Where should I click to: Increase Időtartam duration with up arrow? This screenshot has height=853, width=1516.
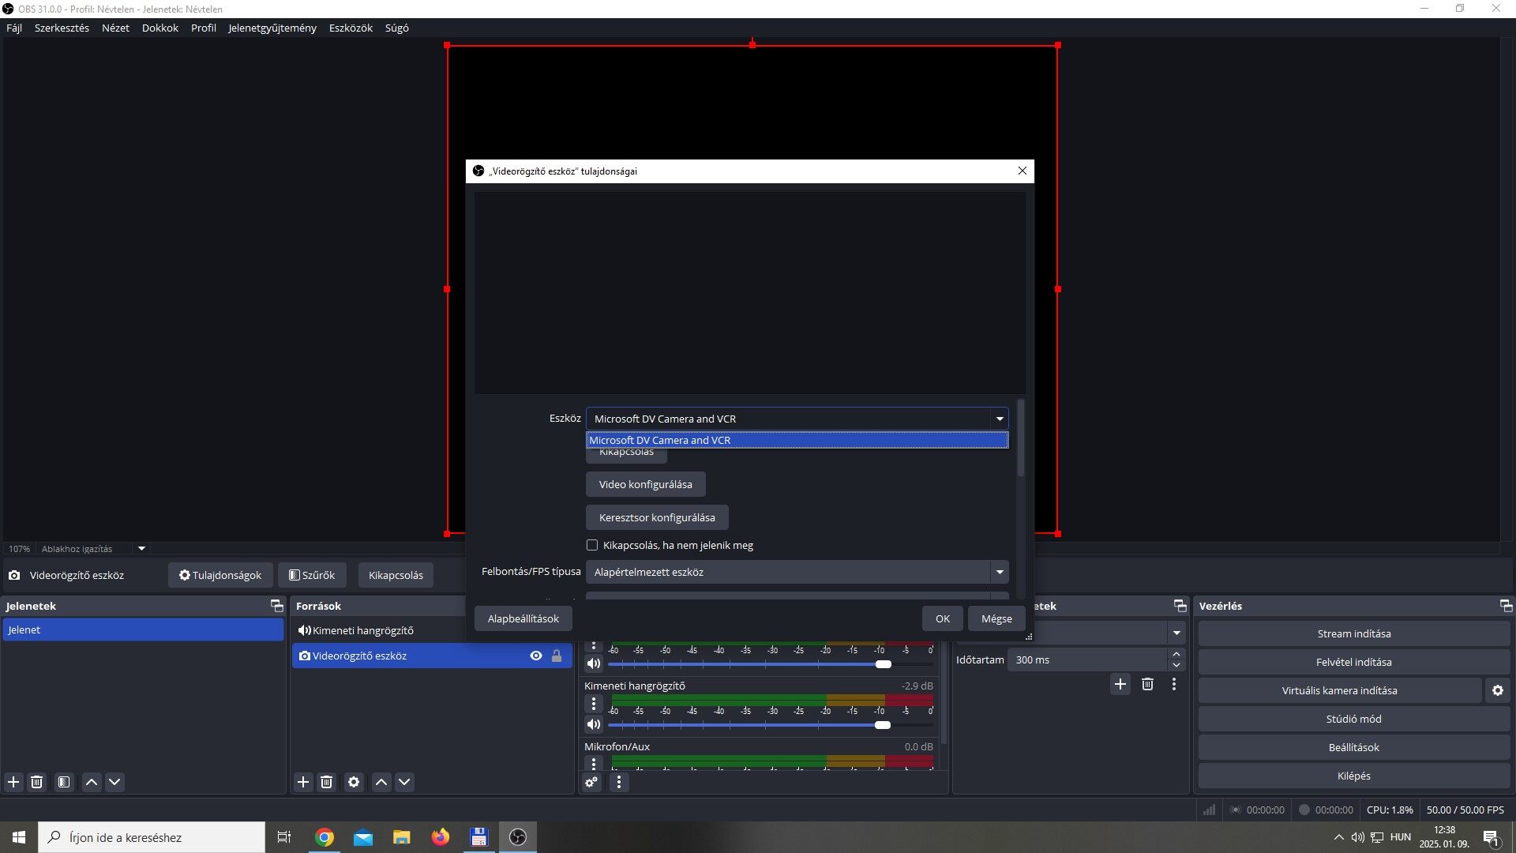point(1176,654)
